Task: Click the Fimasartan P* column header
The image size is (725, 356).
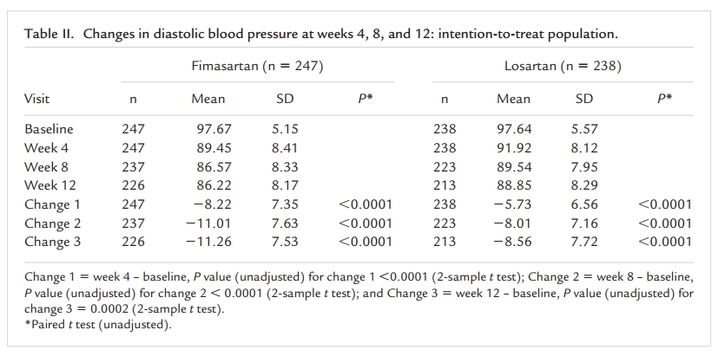Action: [x=366, y=99]
